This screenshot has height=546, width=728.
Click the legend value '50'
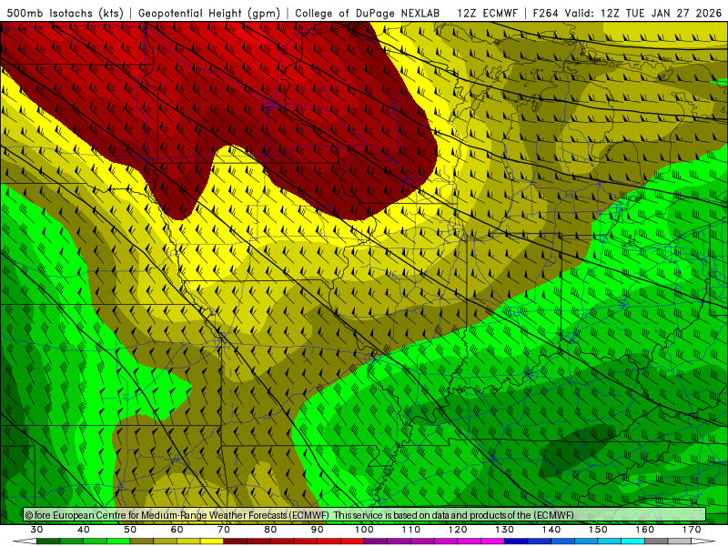click(x=130, y=530)
